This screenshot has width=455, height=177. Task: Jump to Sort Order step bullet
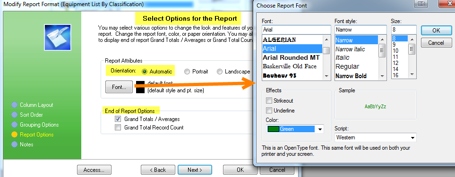(x=14, y=115)
